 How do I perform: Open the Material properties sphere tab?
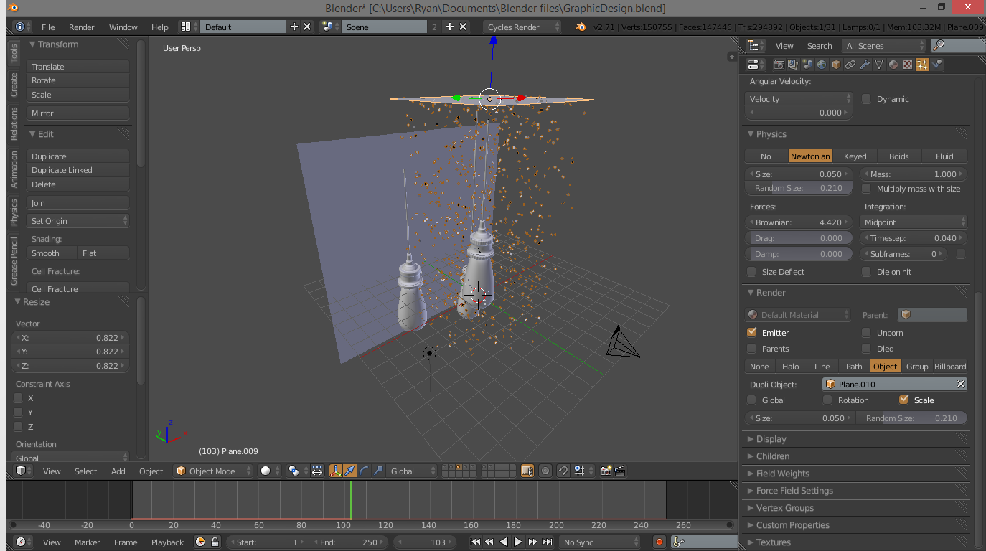tap(893, 65)
